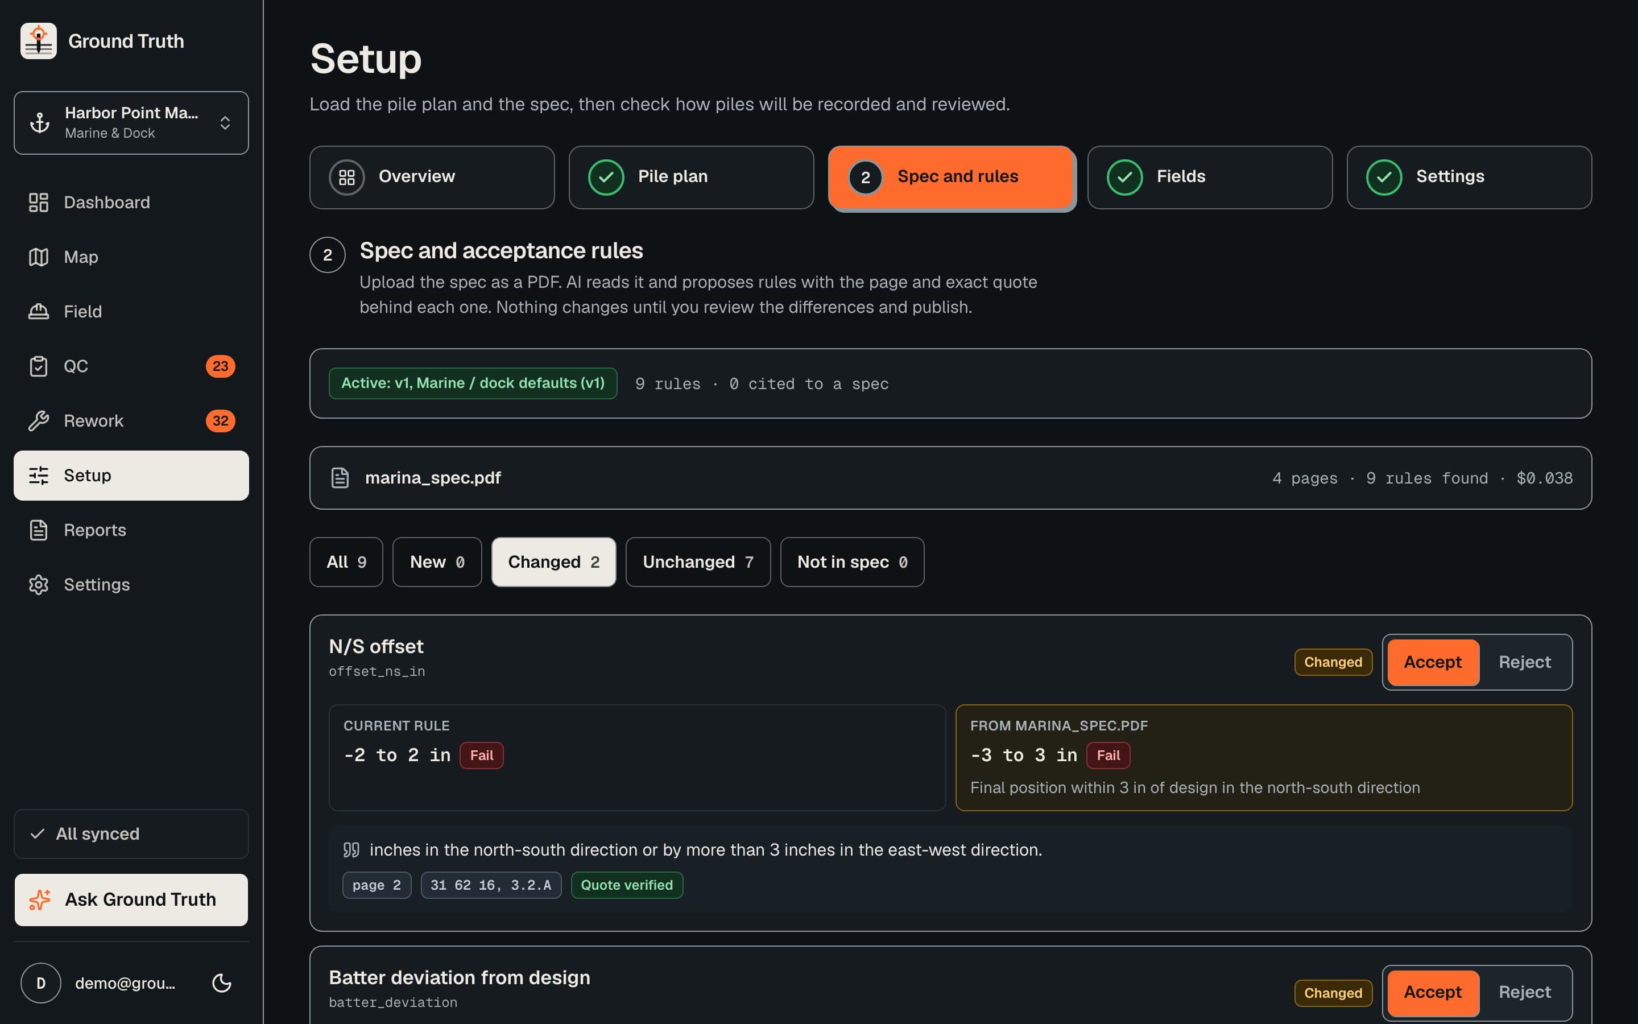Click the Fail tag in Current Rule
The height and width of the screenshot is (1024, 1638).
(481, 756)
